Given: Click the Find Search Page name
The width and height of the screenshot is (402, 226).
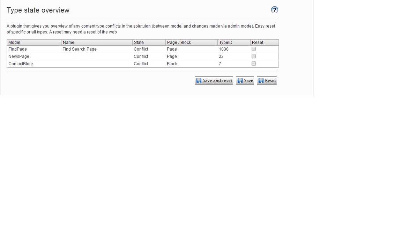Looking at the screenshot, I should pyautogui.click(x=80, y=49).
